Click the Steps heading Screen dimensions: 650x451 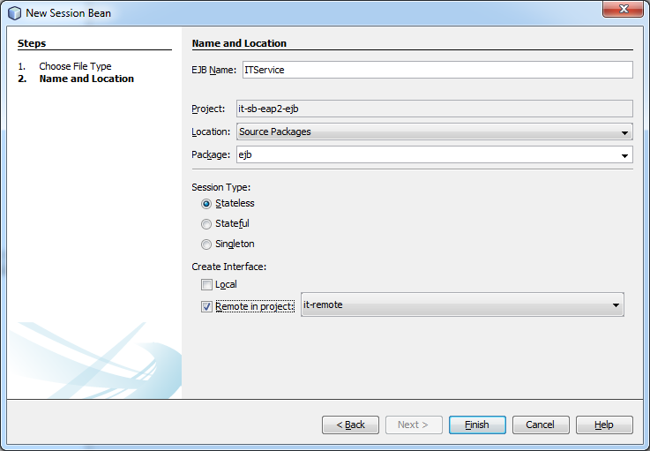(x=32, y=43)
